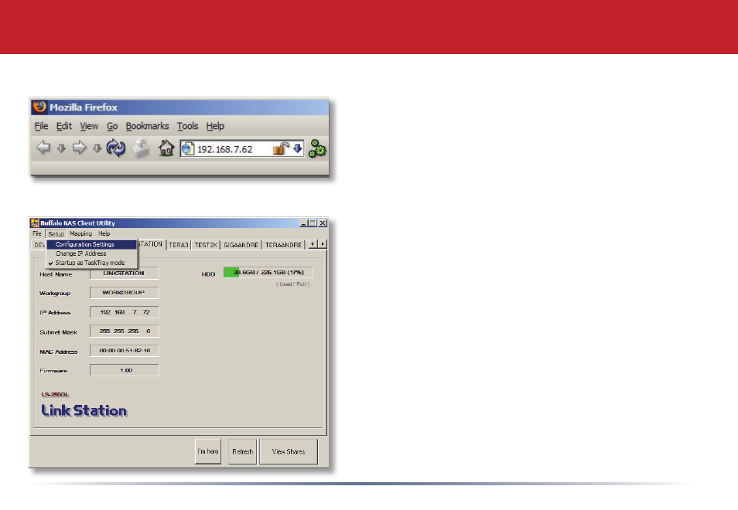Open the Forward history dropdown arrow

click(97, 149)
